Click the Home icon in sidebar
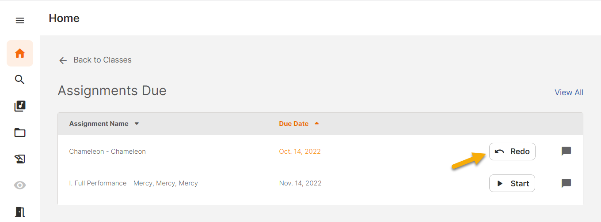 tap(20, 53)
